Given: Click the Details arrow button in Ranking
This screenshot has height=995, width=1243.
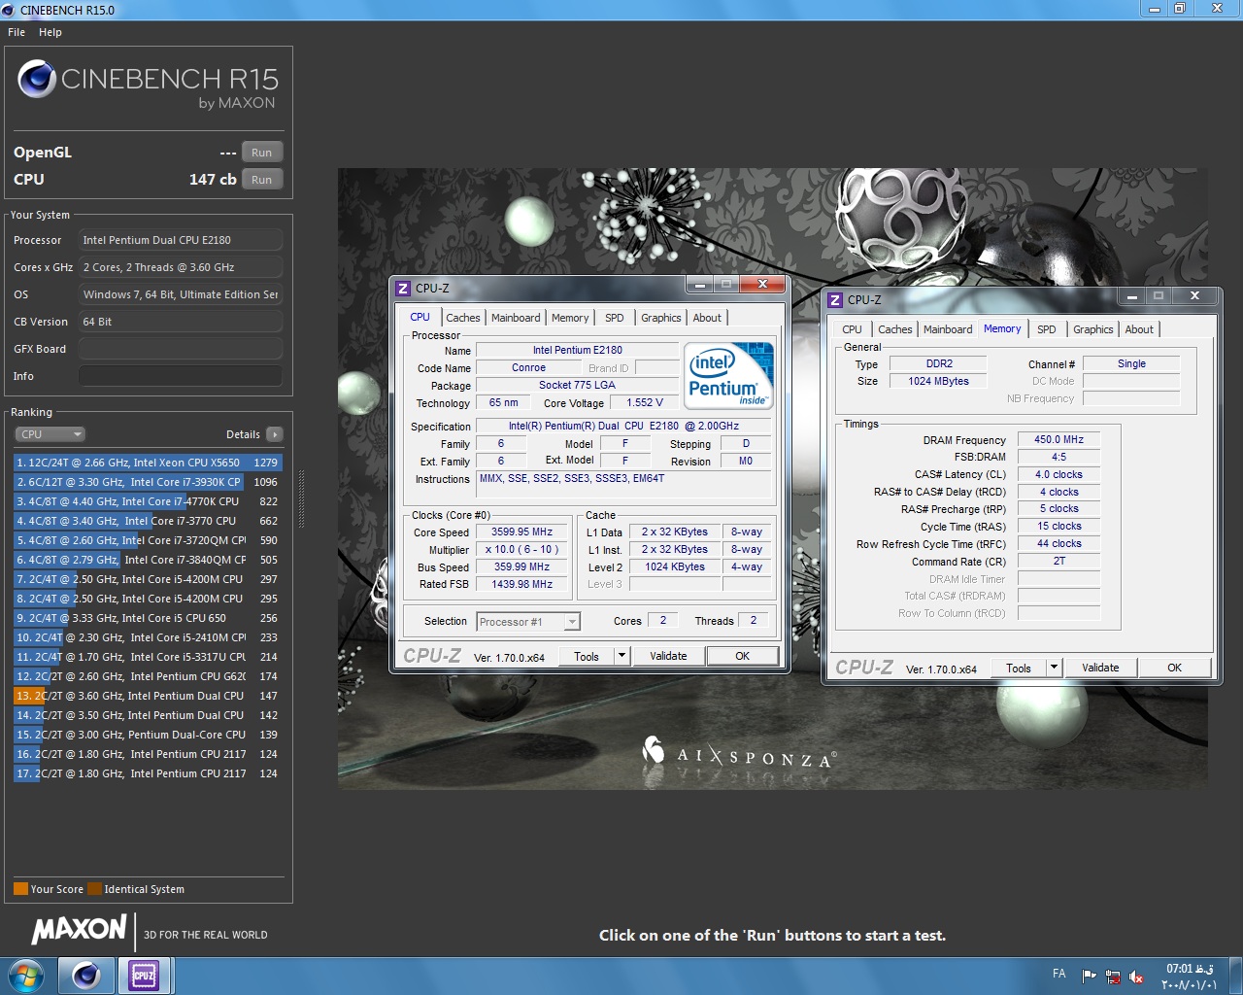Looking at the screenshot, I should pyautogui.click(x=275, y=434).
